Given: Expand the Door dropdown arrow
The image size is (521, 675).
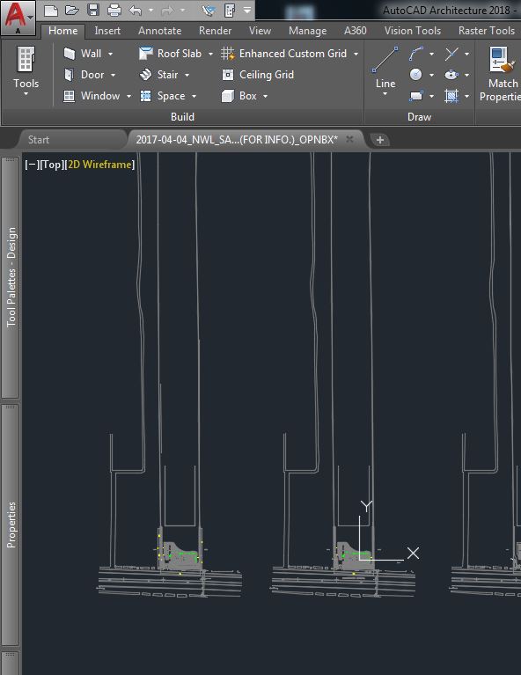Looking at the screenshot, I should coord(113,75).
